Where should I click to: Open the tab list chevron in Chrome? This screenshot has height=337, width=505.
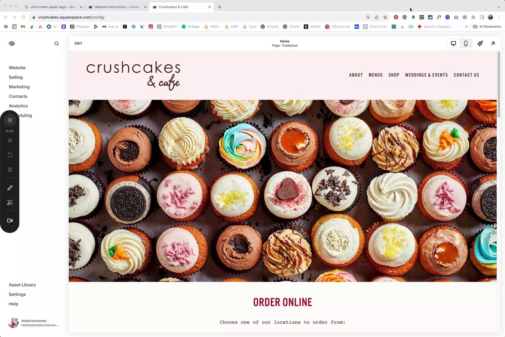point(499,7)
